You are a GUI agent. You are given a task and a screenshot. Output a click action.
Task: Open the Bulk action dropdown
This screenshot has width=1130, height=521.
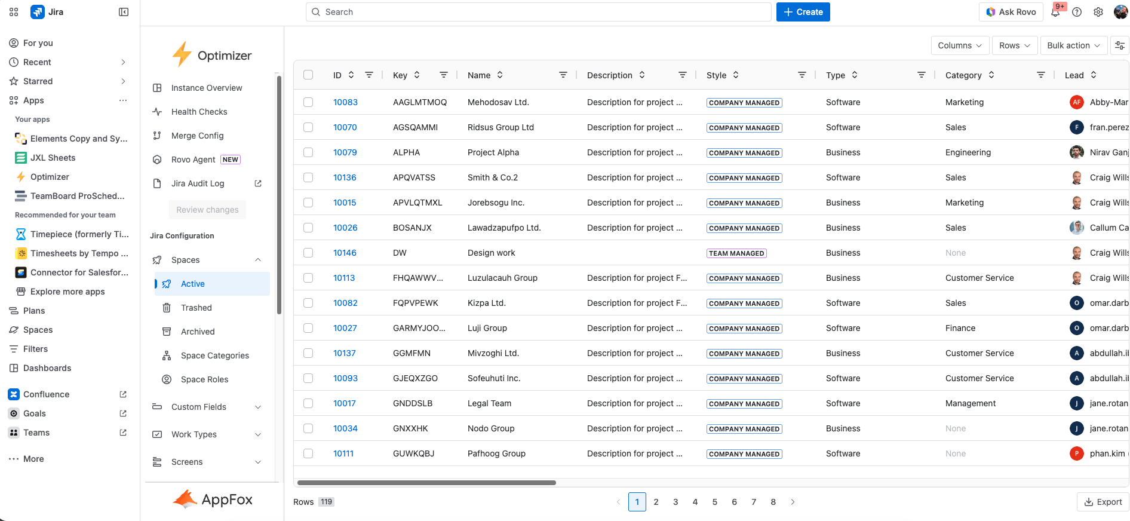point(1073,45)
